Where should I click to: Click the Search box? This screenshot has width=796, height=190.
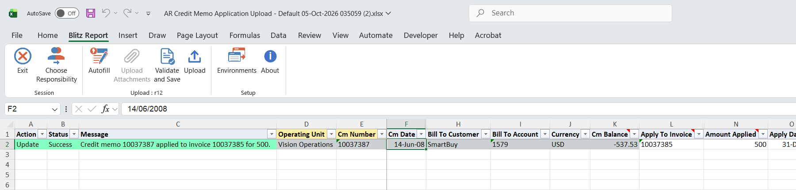[x=570, y=13]
